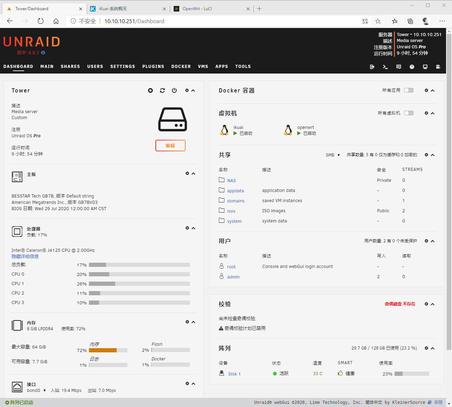Open interface panel gear icon
Screen dimensions: 452x407
click(187, 384)
